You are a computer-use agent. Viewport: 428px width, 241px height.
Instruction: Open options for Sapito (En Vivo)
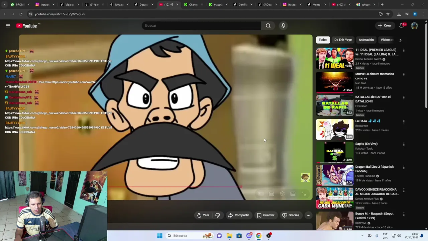click(x=404, y=145)
